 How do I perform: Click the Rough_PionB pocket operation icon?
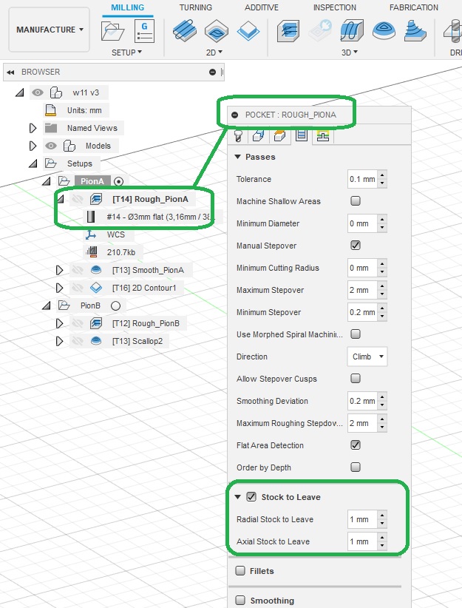(96, 323)
